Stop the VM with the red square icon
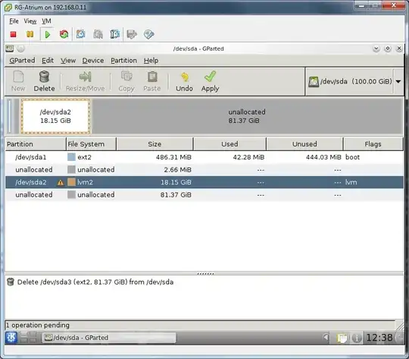This screenshot has width=409, height=359. point(13,34)
